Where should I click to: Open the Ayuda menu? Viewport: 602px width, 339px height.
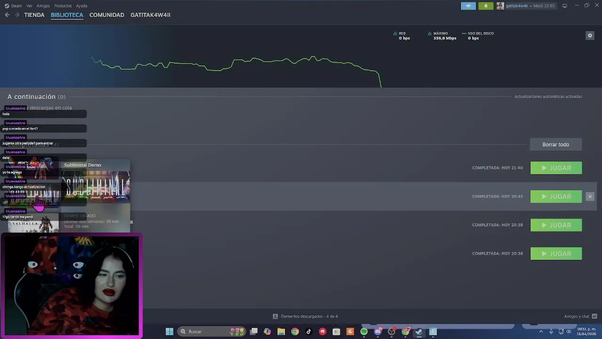click(81, 6)
